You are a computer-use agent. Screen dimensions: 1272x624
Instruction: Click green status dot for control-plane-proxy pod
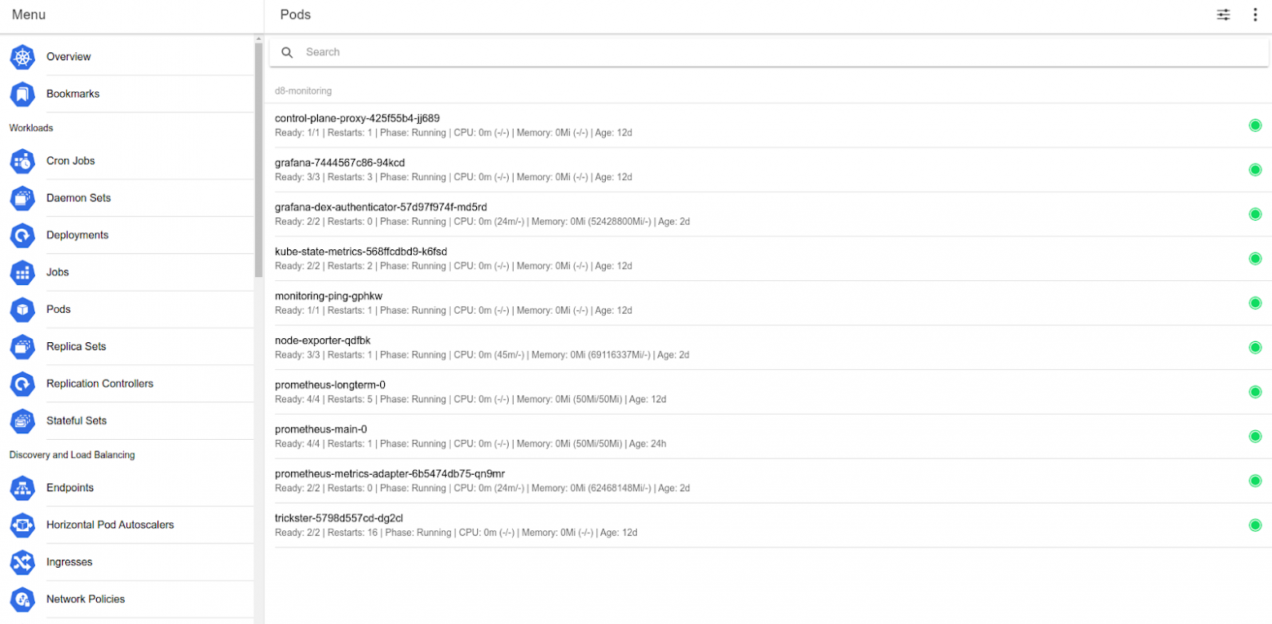pyautogui.click(x=1255, y=125)
